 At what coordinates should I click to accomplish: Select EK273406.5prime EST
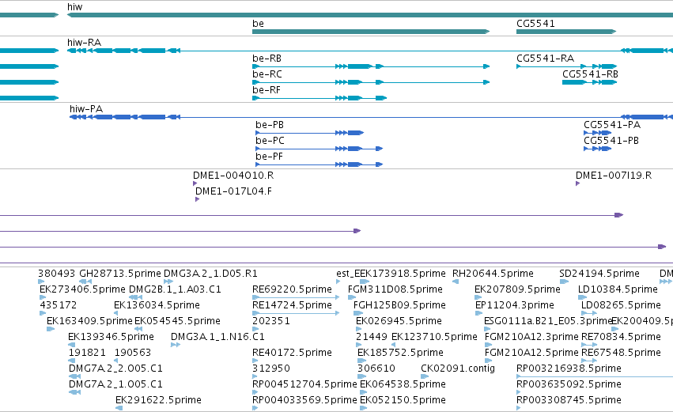pos(43,297)
